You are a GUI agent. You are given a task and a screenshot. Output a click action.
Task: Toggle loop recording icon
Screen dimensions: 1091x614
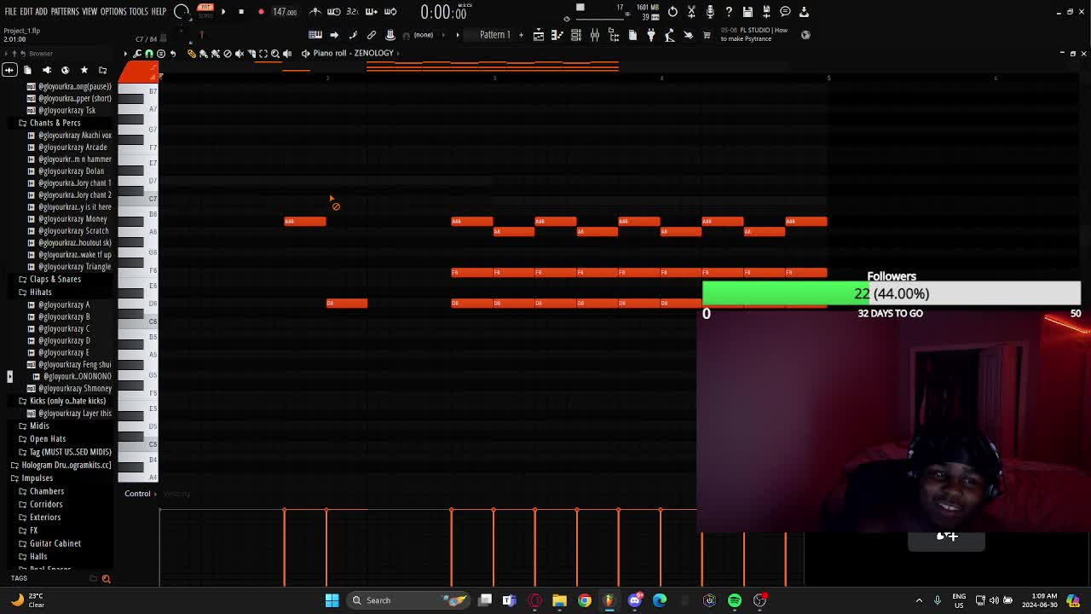(390, 11)
